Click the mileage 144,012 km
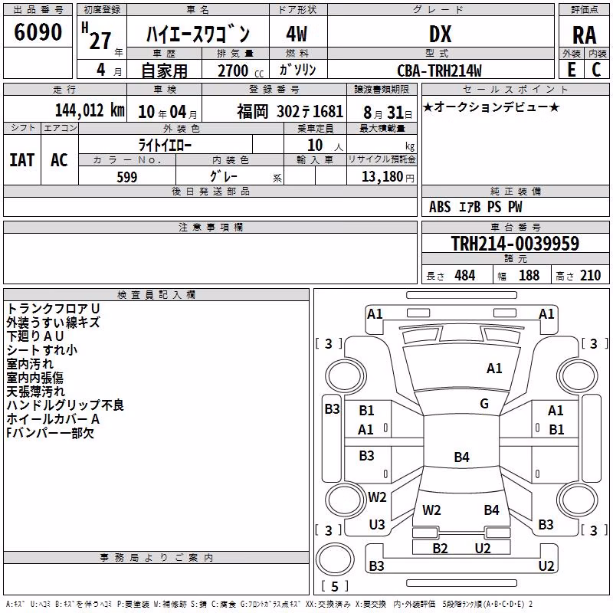 pyautogui.click(x=90, y=110)
